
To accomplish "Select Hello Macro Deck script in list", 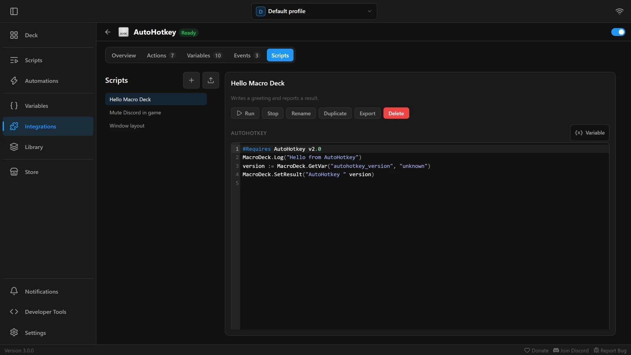I will [156, 99].
